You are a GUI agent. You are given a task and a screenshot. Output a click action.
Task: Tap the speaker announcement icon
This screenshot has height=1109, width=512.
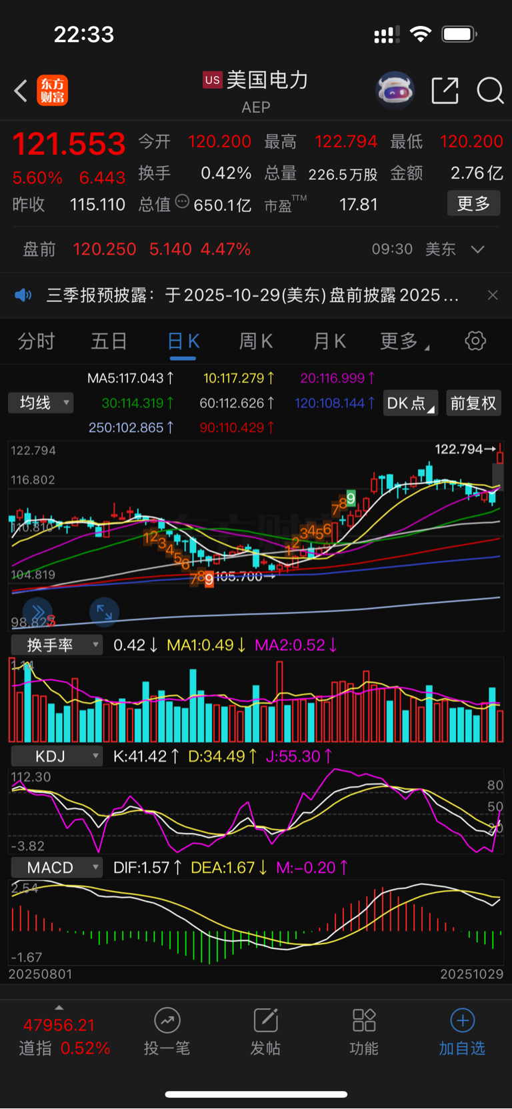coord(23,295)
